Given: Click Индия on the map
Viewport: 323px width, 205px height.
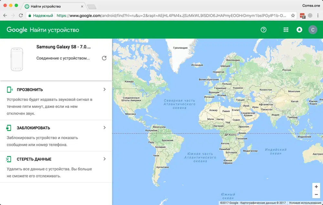Looking at the screenshot, I should tap(275, 115).
